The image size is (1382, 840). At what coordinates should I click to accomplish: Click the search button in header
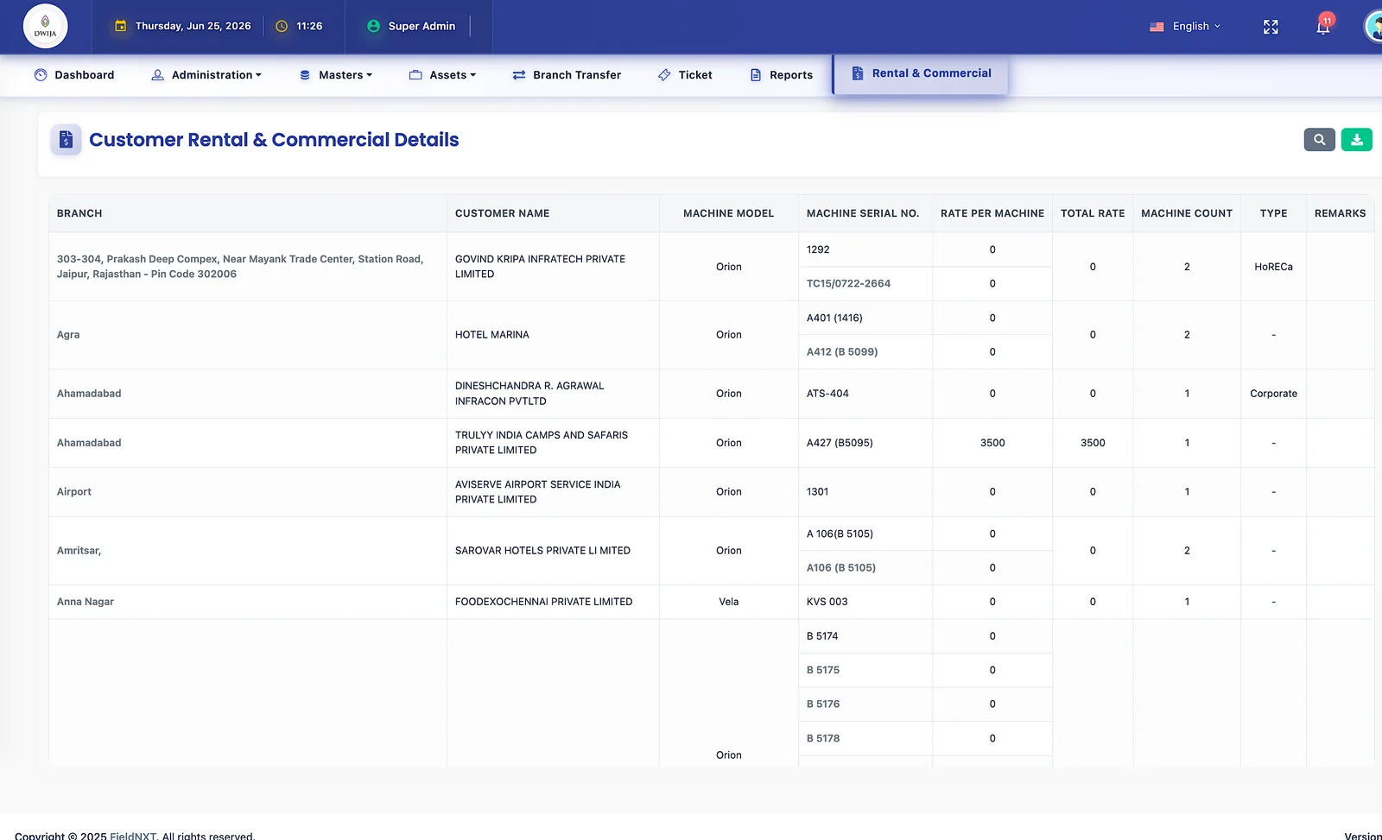click(1319, 140)
